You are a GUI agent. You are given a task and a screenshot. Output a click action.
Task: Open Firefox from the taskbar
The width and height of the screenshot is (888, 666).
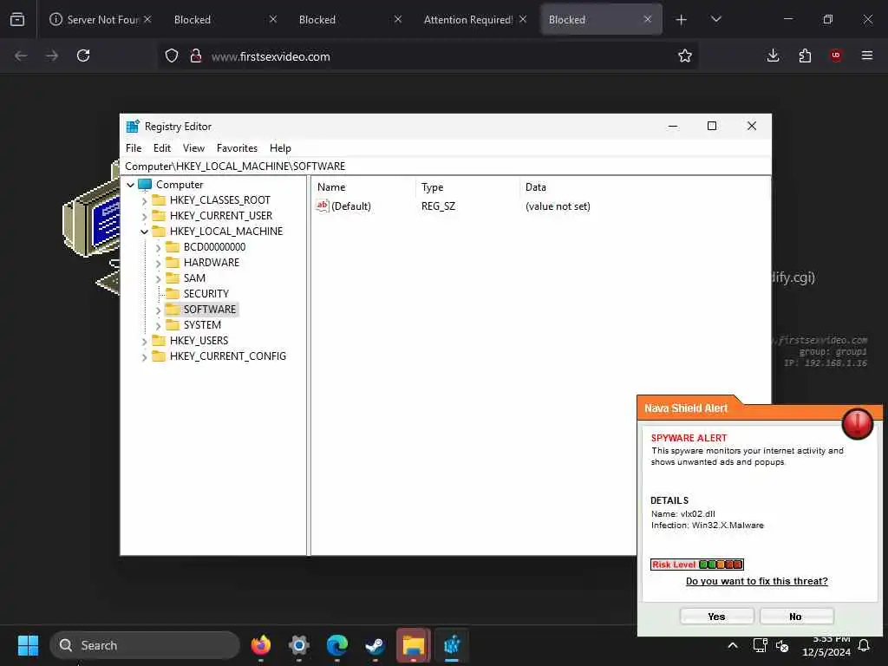coord(261,645)
